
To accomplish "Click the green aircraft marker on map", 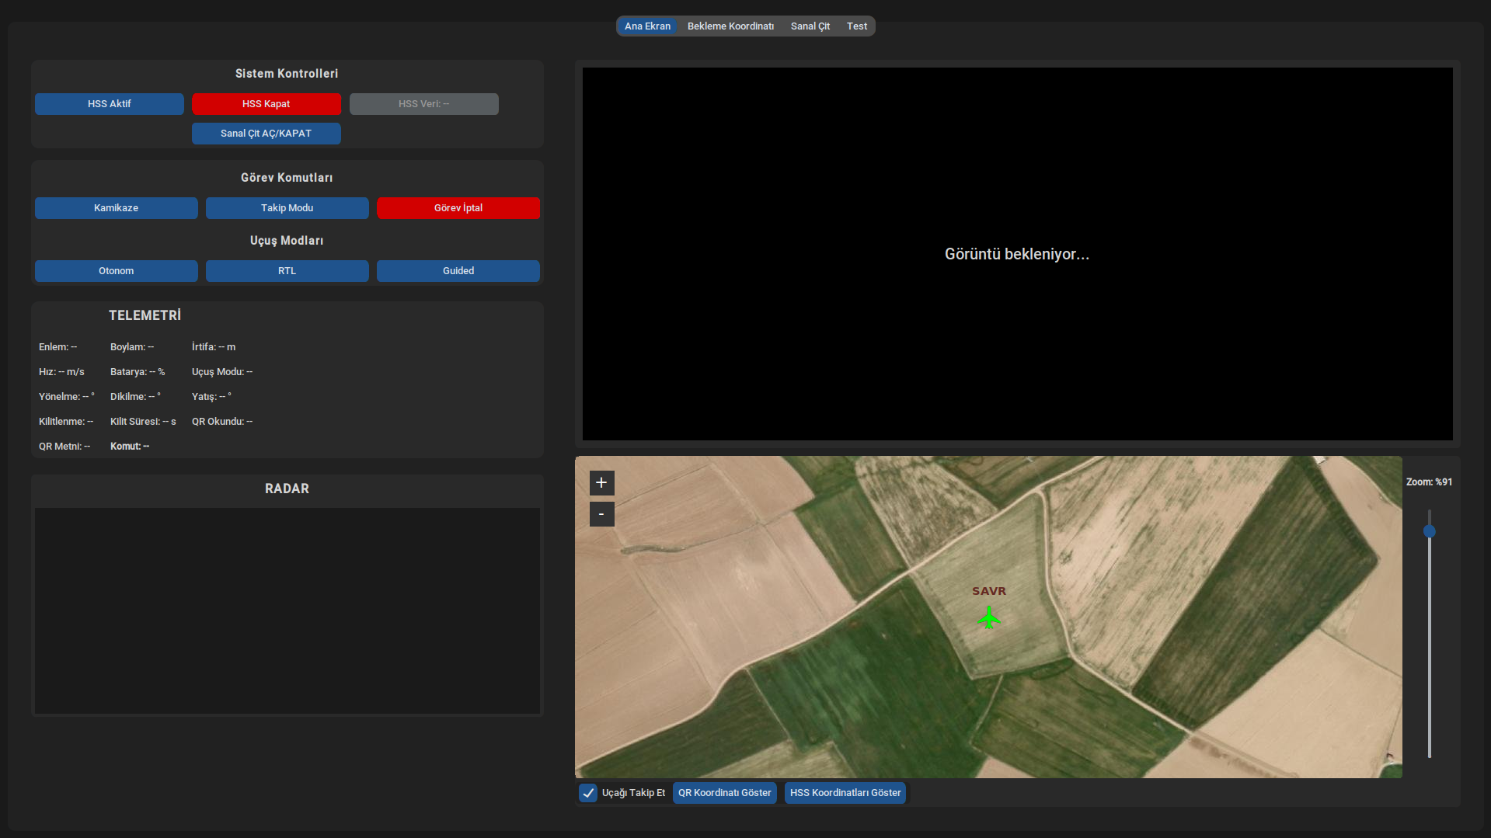I will pyautogui.click(x=988, y=618).
